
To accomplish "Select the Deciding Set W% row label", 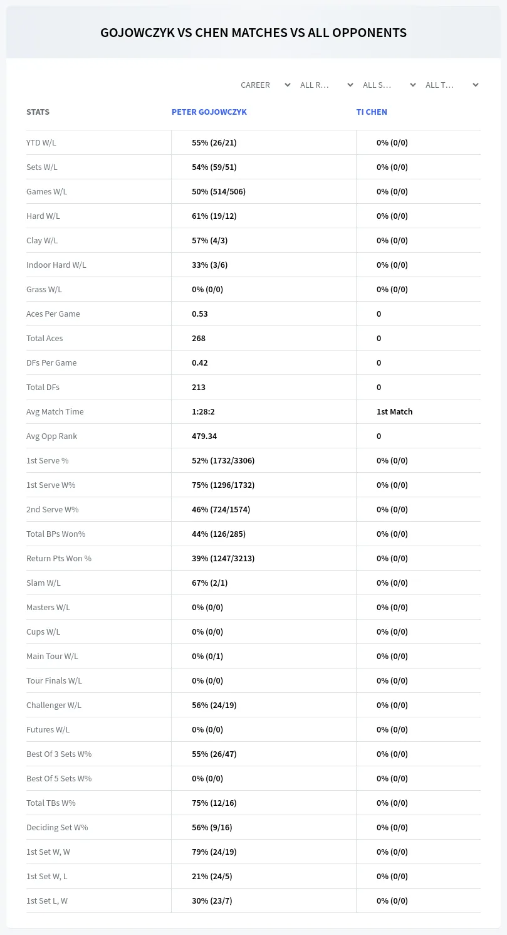I will point(57,827).
